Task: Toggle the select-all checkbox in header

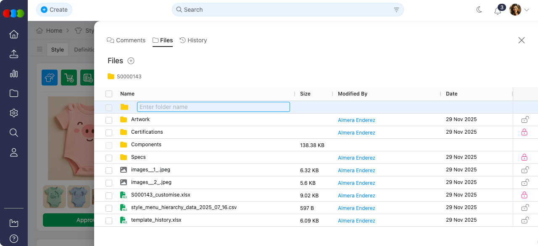Action: [x=109, y=94]
